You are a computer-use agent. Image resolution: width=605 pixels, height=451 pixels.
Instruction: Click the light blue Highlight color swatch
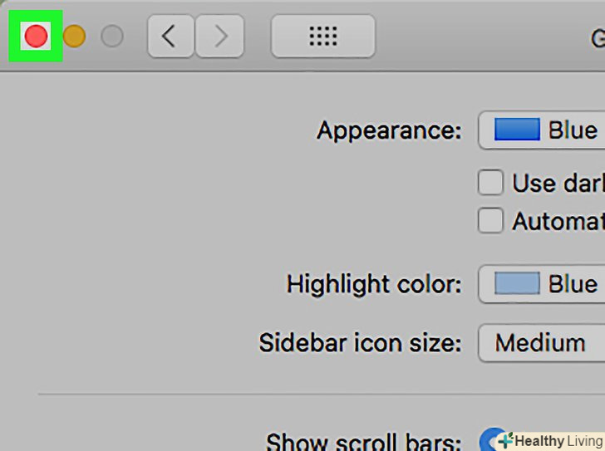click(x=516, y=284)
